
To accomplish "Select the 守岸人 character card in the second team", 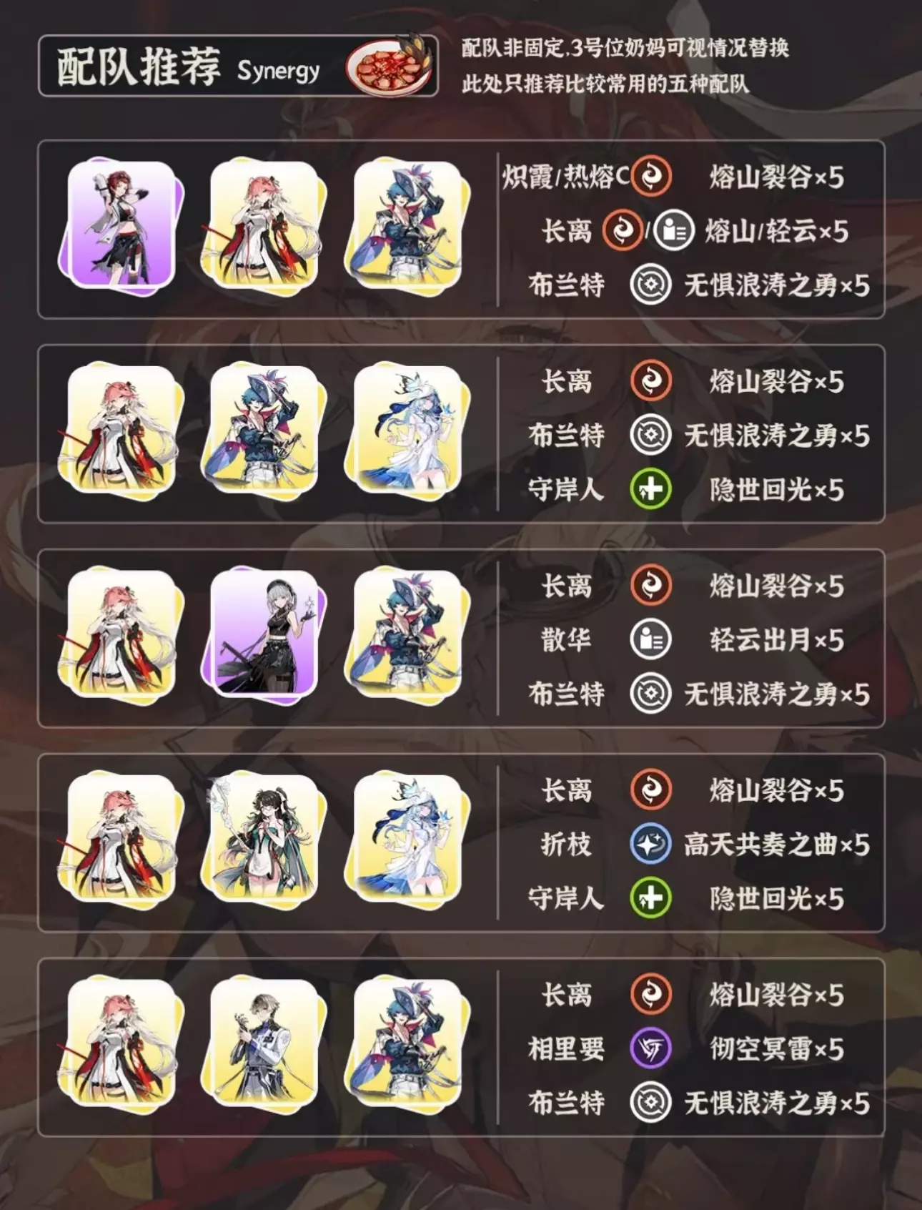I will [407, 430].
